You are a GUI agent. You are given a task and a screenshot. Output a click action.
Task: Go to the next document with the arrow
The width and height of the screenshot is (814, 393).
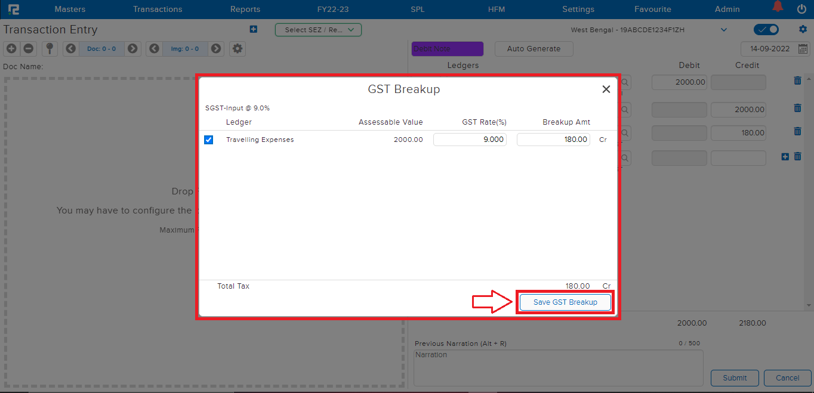click(132, 49)
